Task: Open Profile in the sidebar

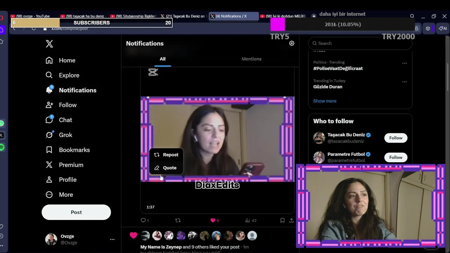Action: click(x=61, y=180)
